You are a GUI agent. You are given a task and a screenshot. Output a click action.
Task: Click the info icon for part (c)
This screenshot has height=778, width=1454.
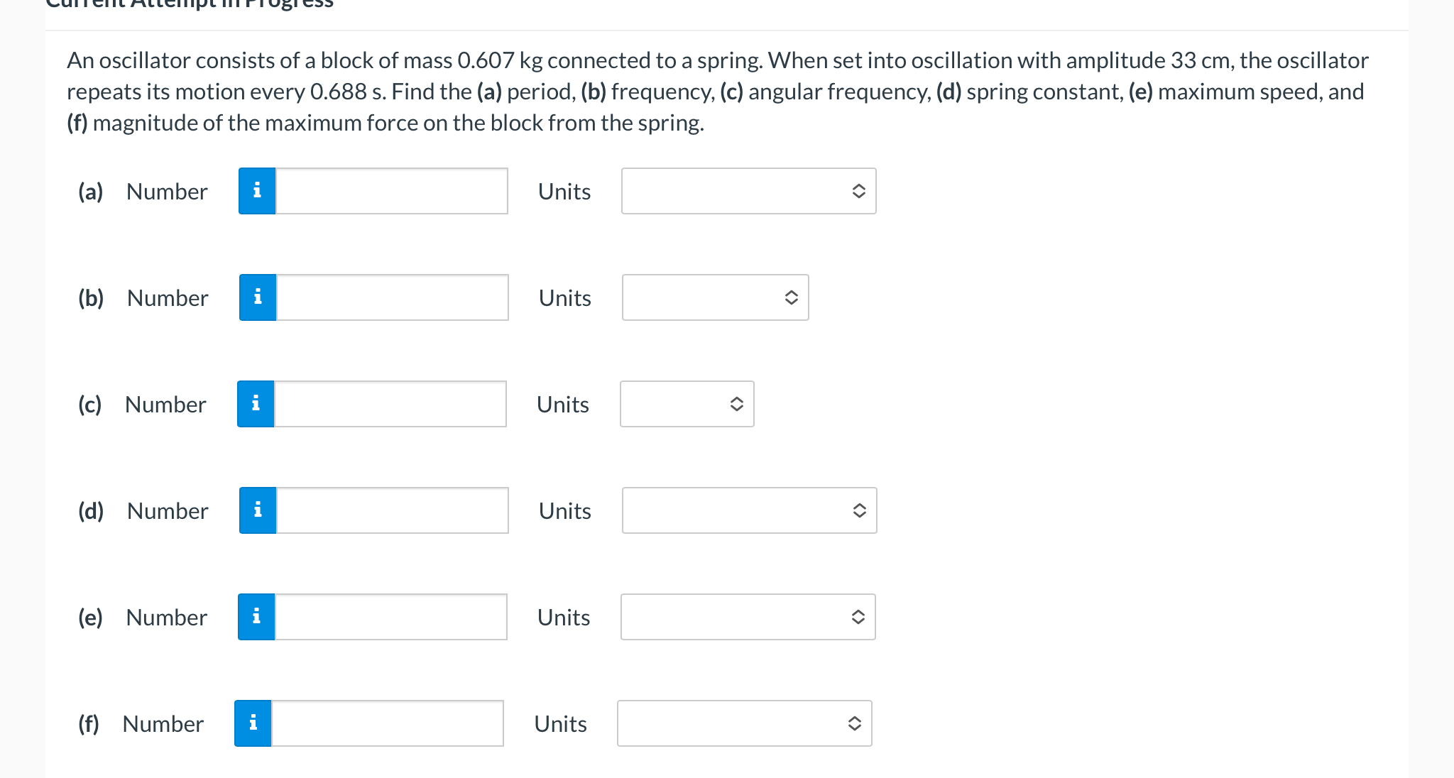[x=256, y=404]
